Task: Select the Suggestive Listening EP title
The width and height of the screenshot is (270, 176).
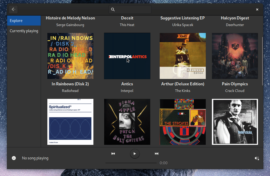Action: pos(182,18)
